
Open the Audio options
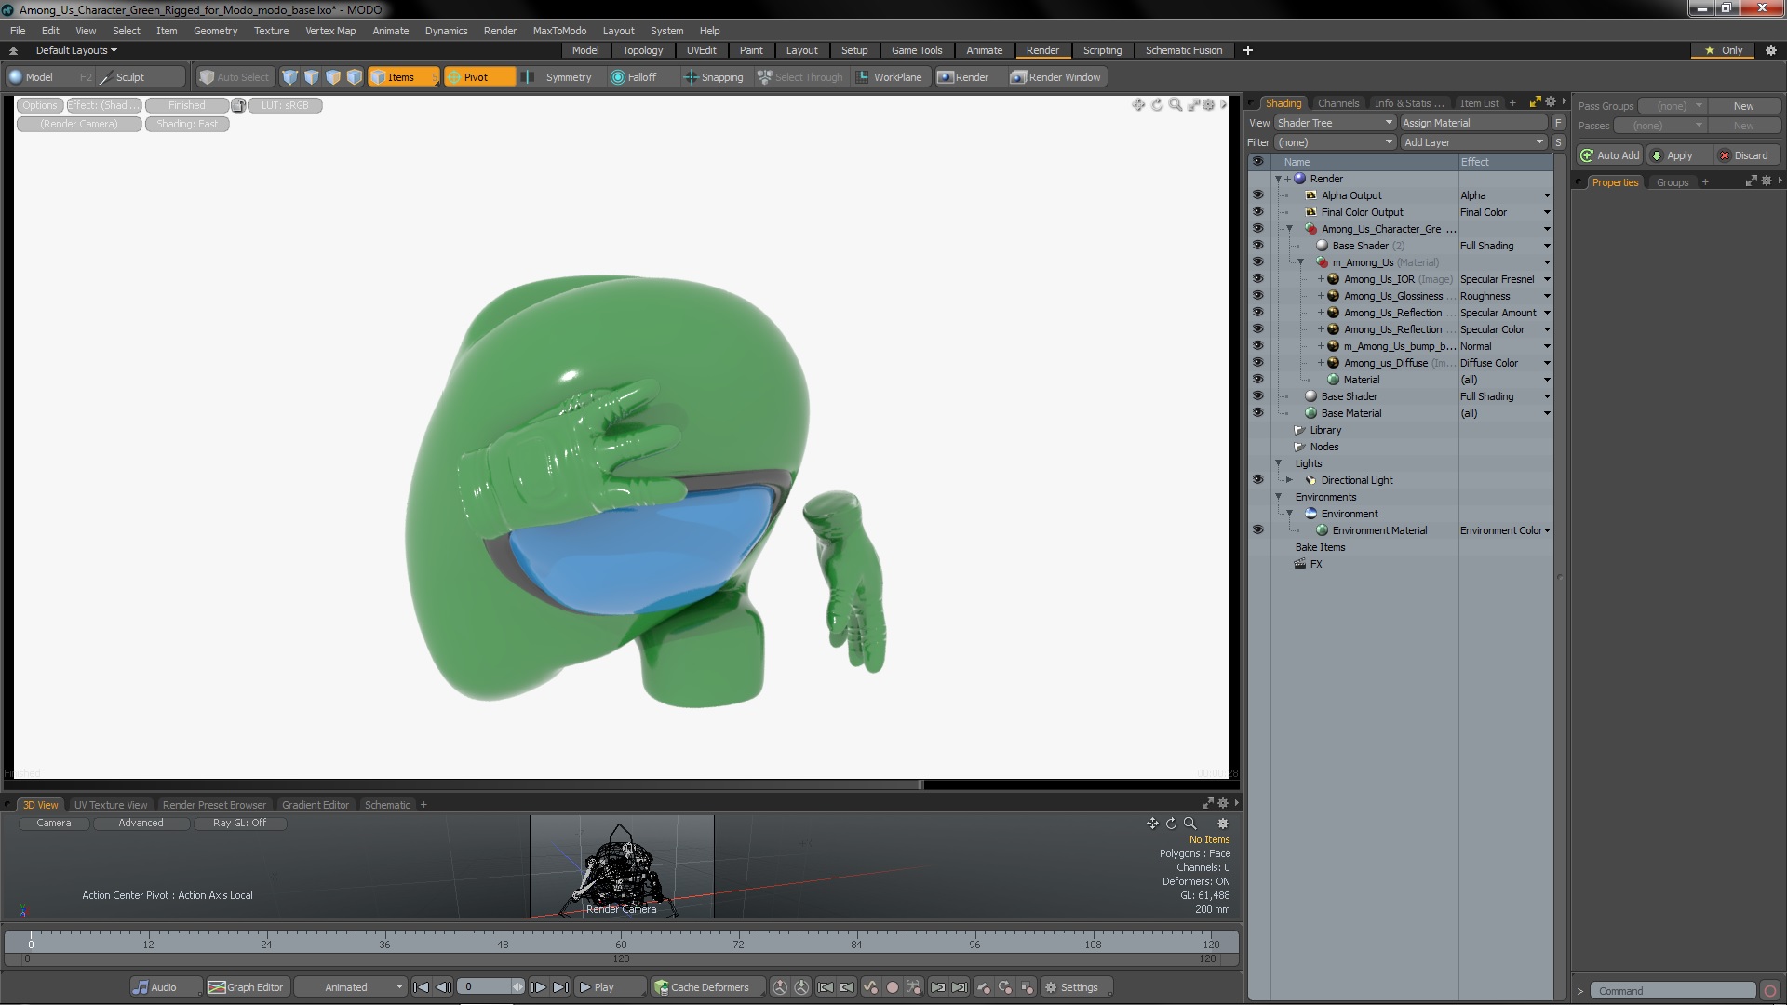click(x=166, y=987)
